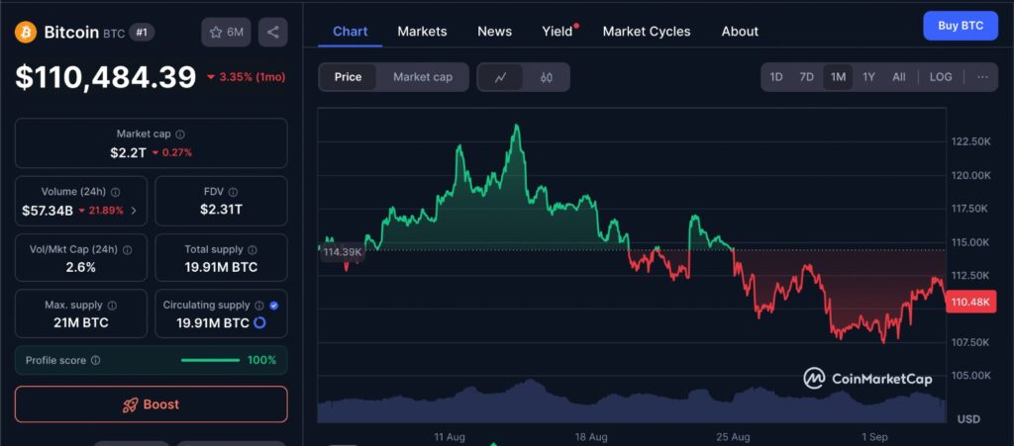Click the 11 Aug axis label
The height and width of the screenshot is (446, 1014).
tap(450, 437)
